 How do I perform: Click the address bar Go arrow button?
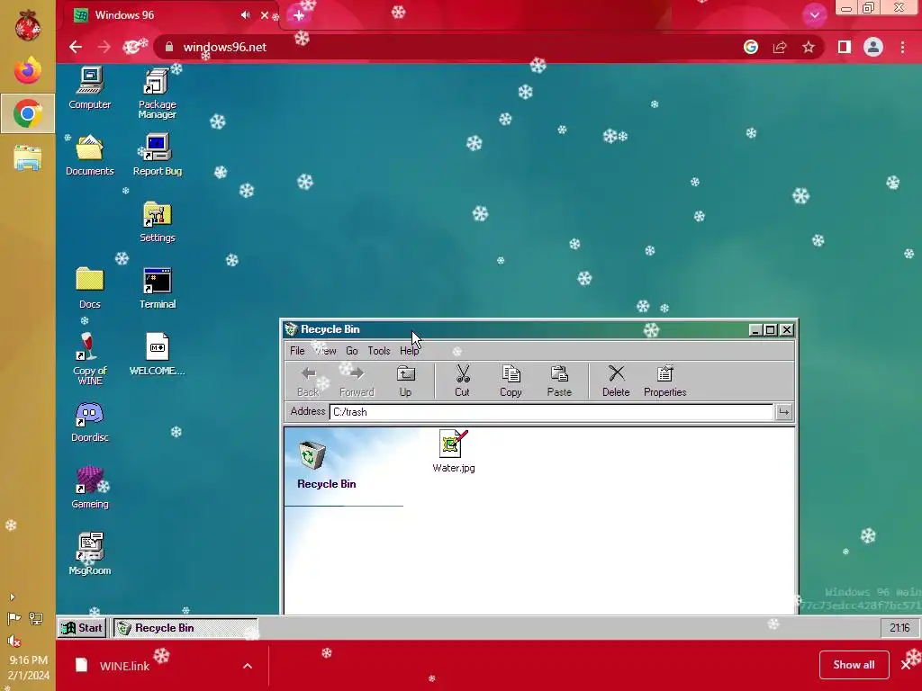point(784,412)
